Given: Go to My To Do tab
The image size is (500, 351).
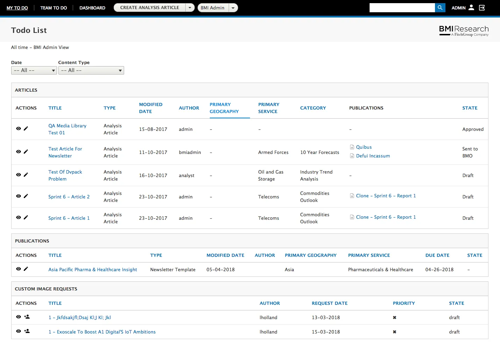Looking at the screenshot, I should 17,8.
